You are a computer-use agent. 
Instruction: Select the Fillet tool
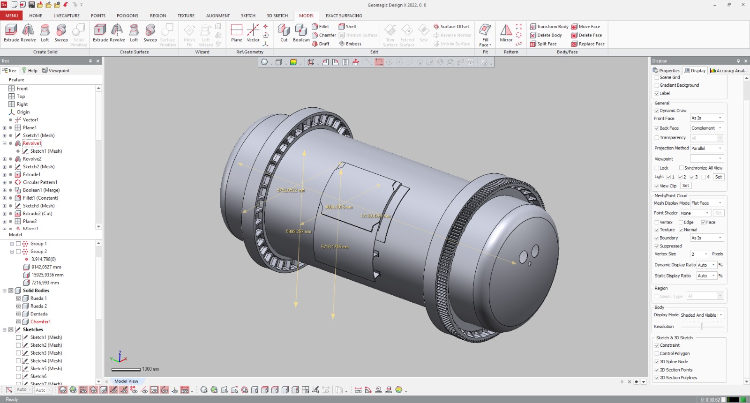coord(321,27)
